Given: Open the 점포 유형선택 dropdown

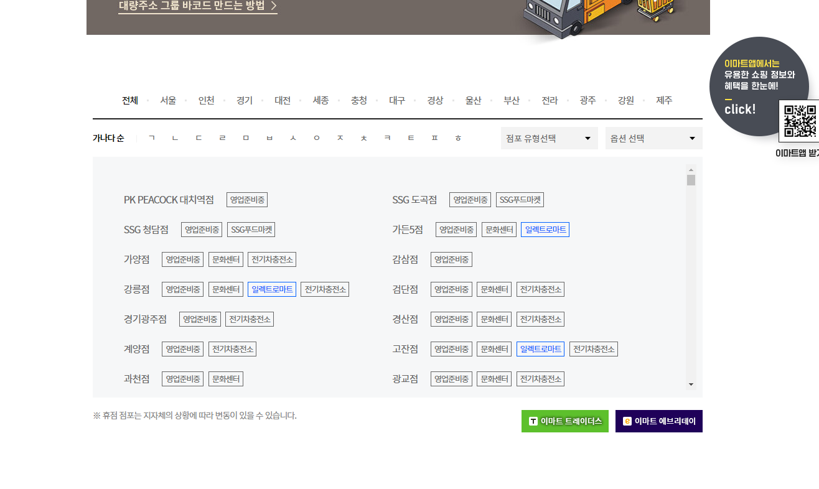Looking at the screenshot, I should 550,138.
